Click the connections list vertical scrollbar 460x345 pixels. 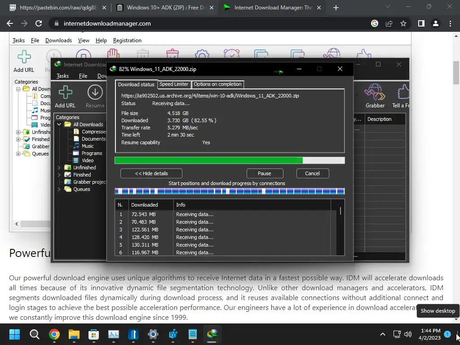tap(341, 211)
